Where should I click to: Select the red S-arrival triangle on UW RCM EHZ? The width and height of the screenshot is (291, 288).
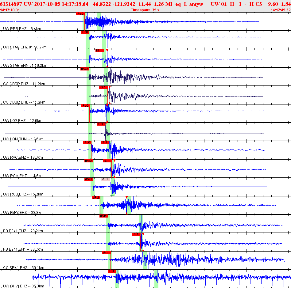coord(114,161)
